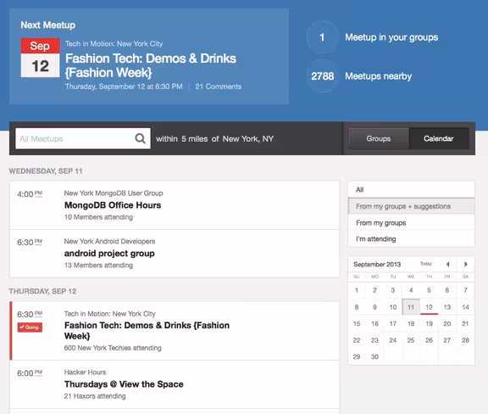Open MongoDB Office Hours event
This screenshot has height=414, width=488.
point(113,205)
